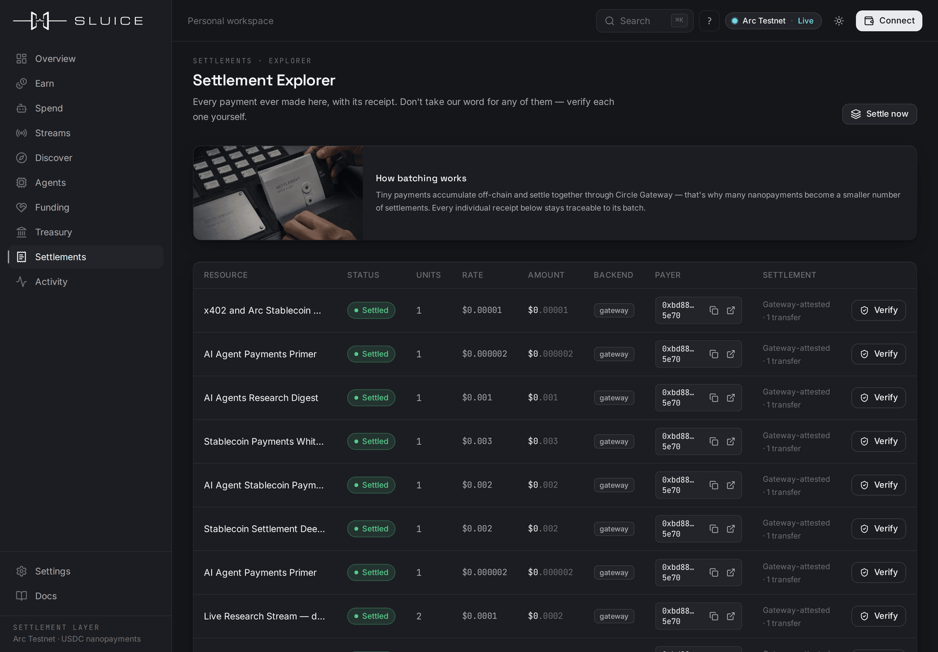Click the Funding heart-hand icon
Image resolution: width=938 pixels, height=652 pixels.
coord(22,207)
